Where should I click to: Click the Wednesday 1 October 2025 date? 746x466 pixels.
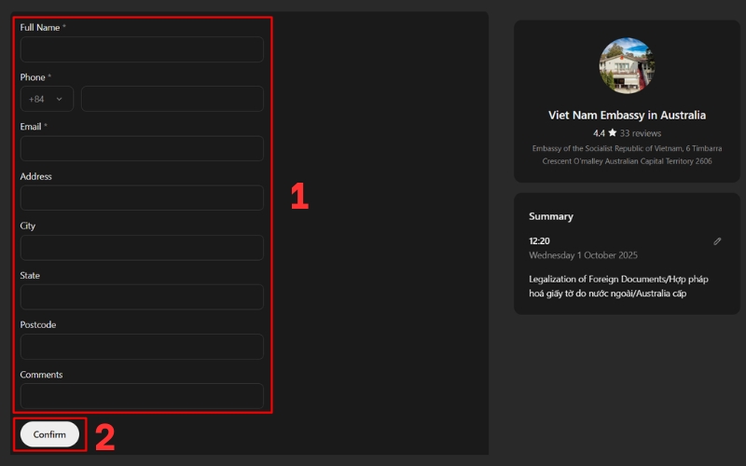pos(583,255)
